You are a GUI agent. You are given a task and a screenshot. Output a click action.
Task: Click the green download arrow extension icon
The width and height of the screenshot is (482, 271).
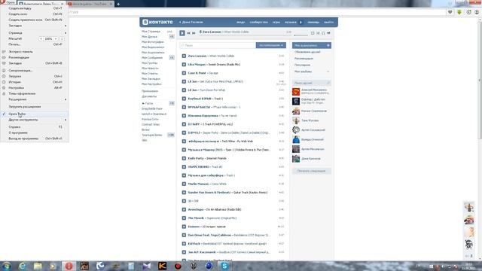459,12
